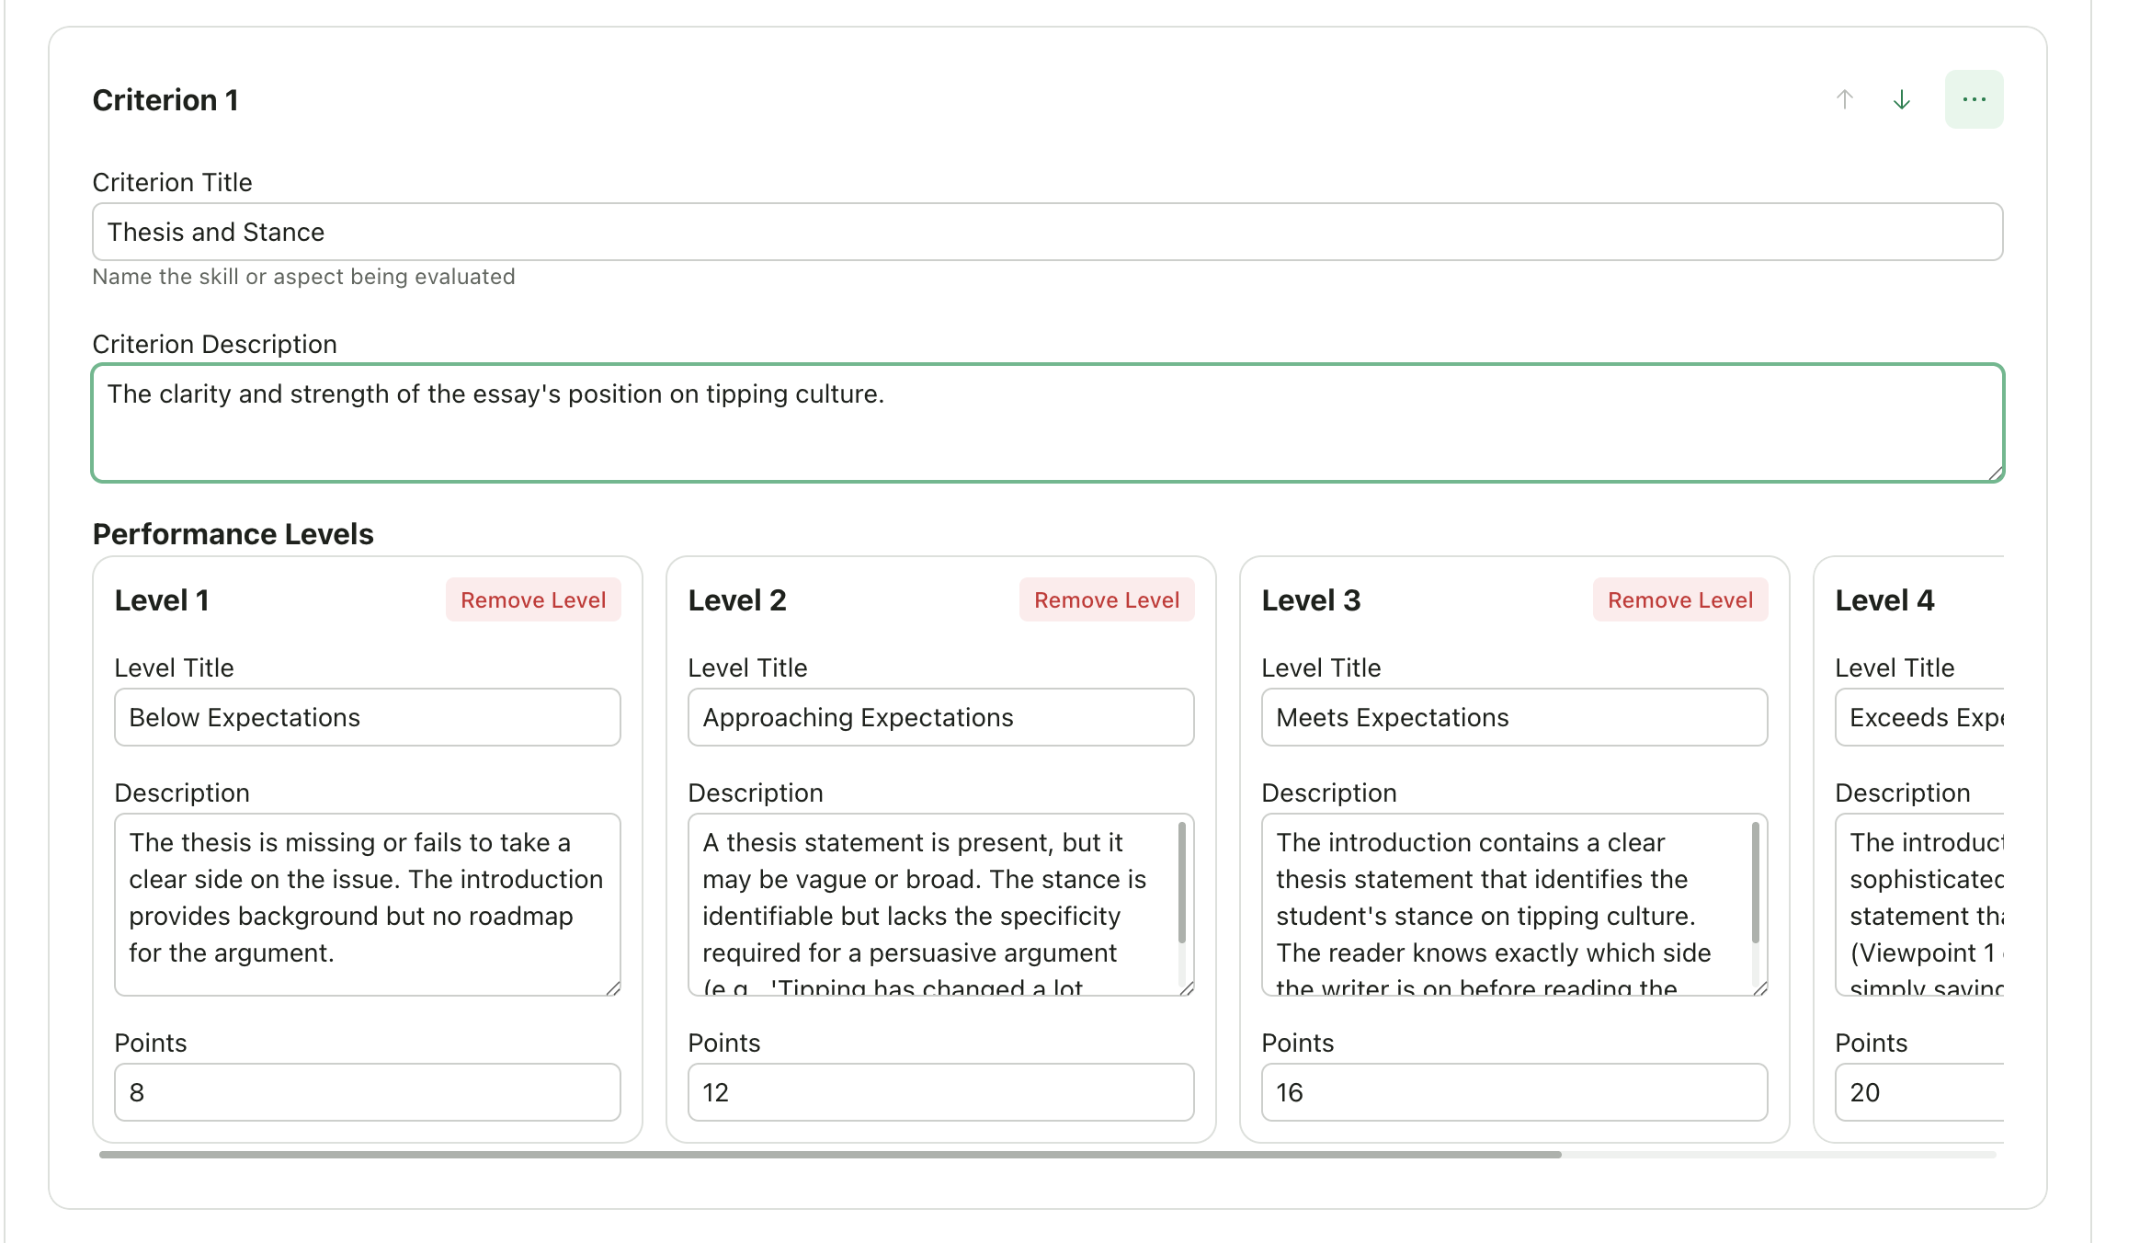The height and width of the screenshot is (1243, 2151).
Task: Remove Level 2 from the criterion
Action: 1107,599
